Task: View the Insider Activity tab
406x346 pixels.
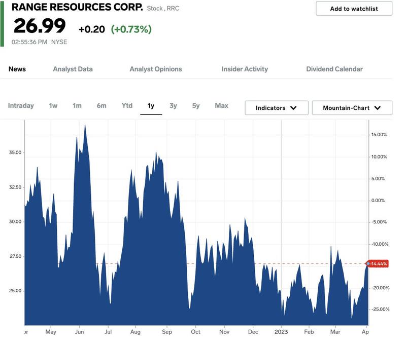Action: click(x=245, y=69)
